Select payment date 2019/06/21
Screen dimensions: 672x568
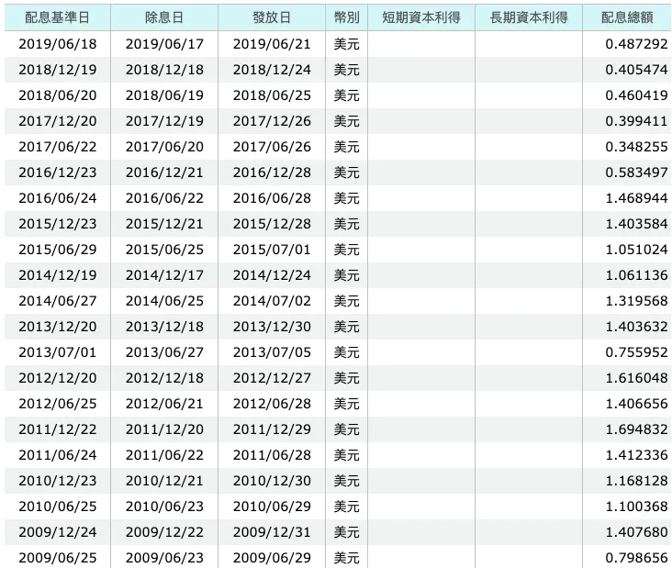click(x=272, y=44)
